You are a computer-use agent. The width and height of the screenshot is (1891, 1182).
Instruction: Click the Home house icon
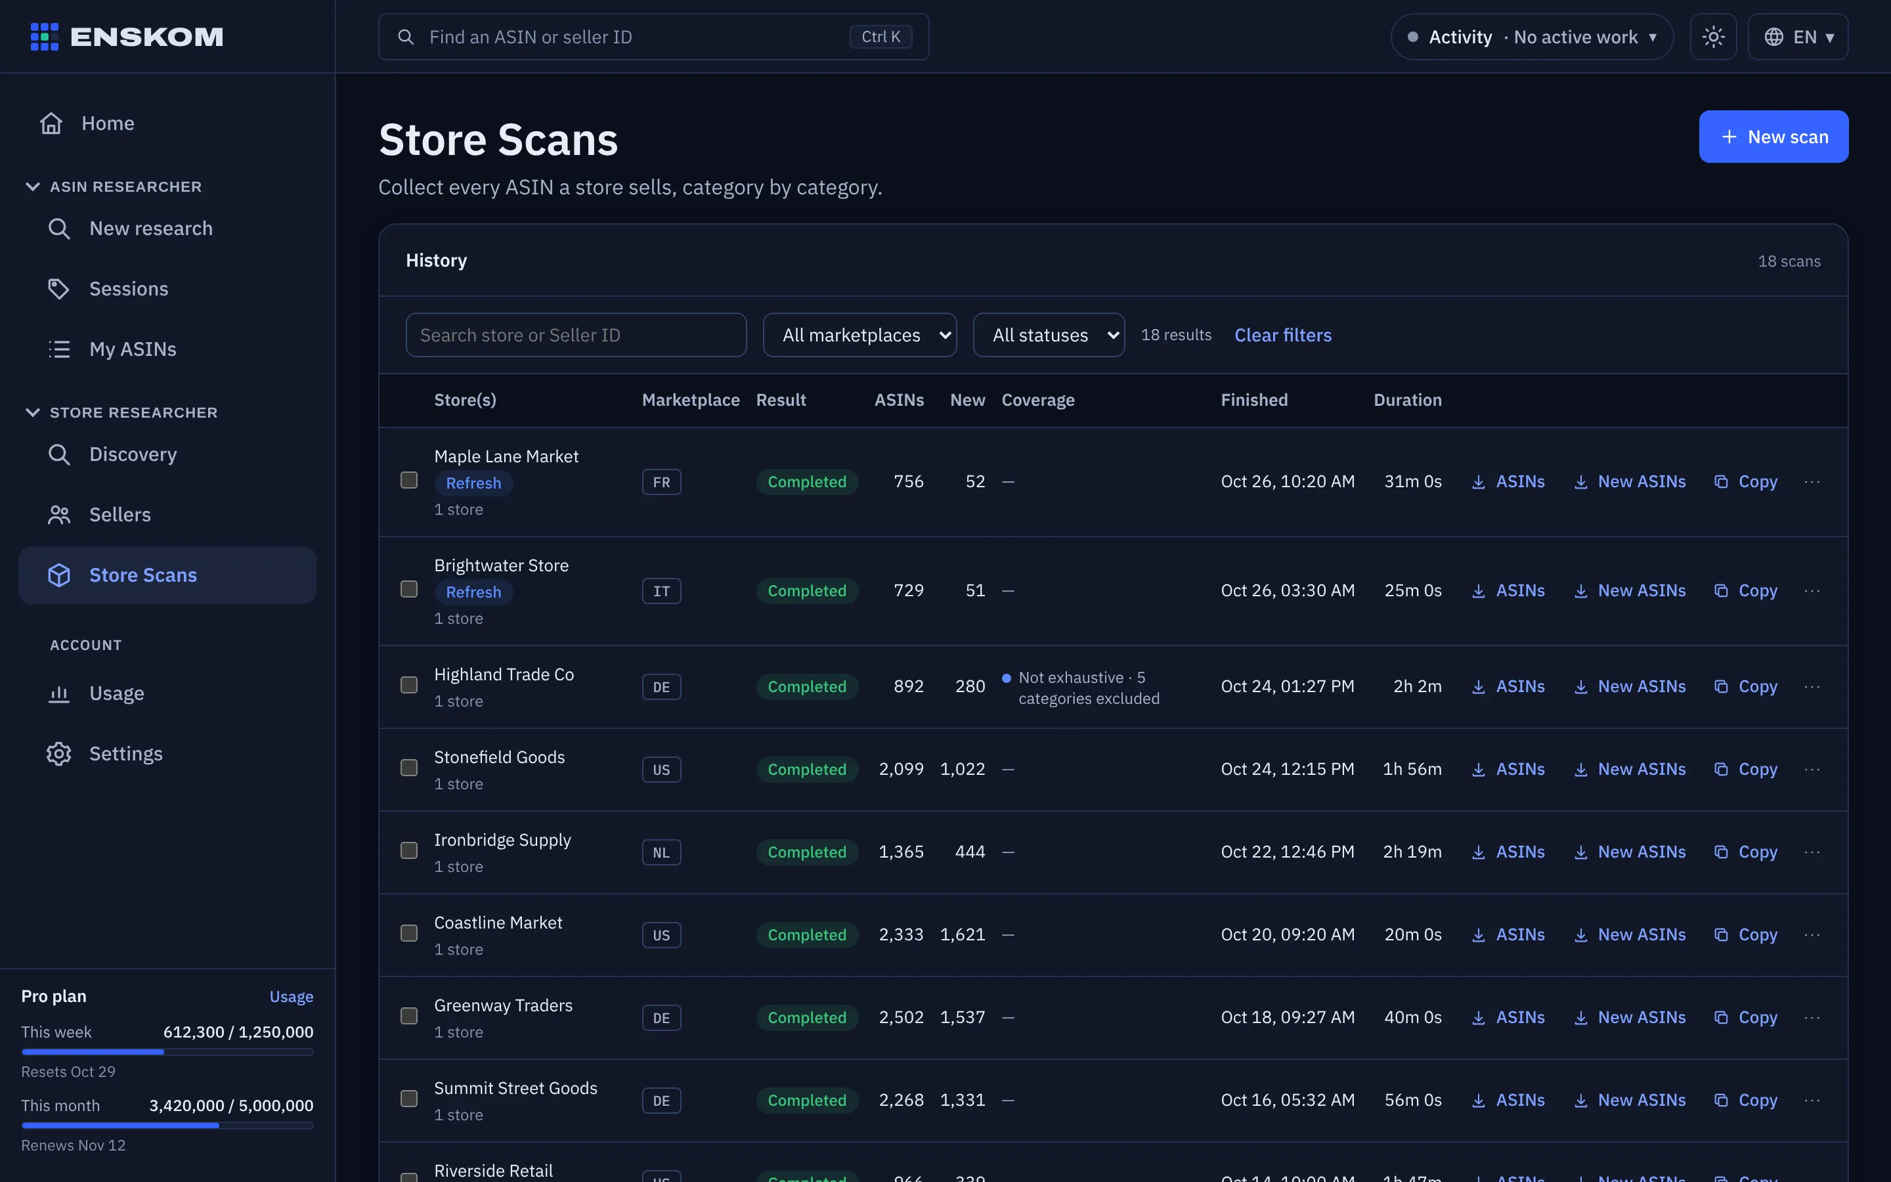tap(52, 123)
